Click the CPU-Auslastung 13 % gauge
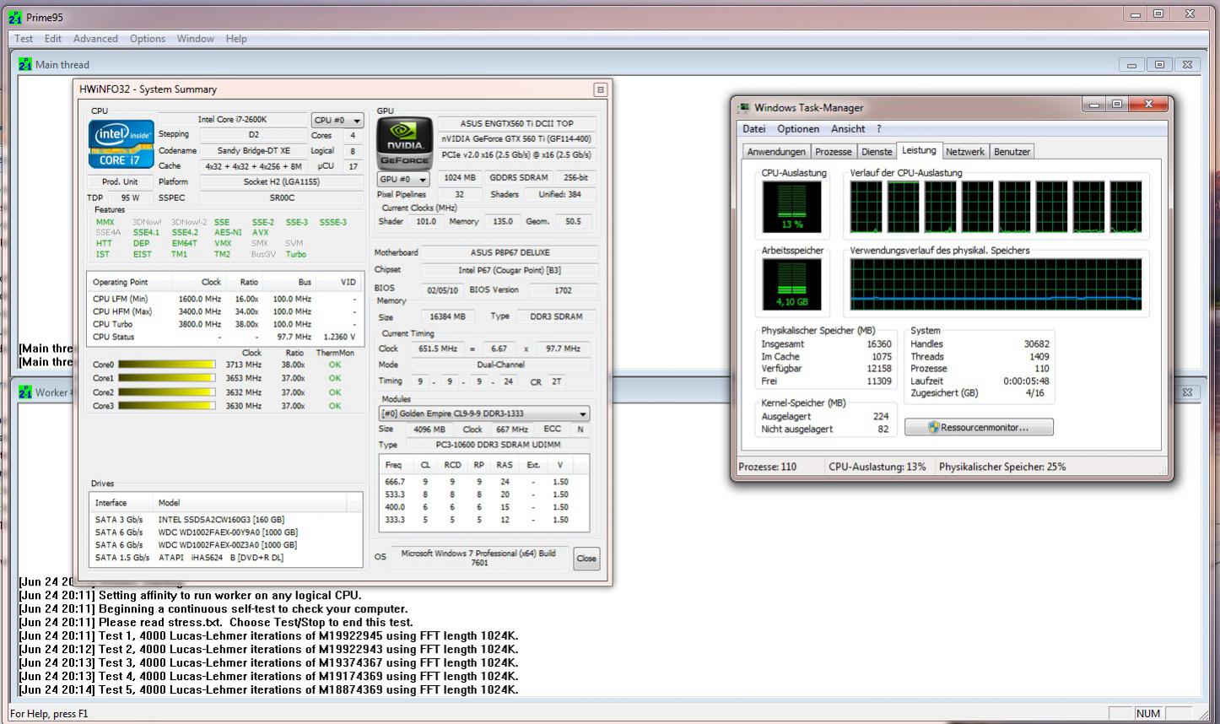Screen dimensions: 1220x724 click(792, 207)
